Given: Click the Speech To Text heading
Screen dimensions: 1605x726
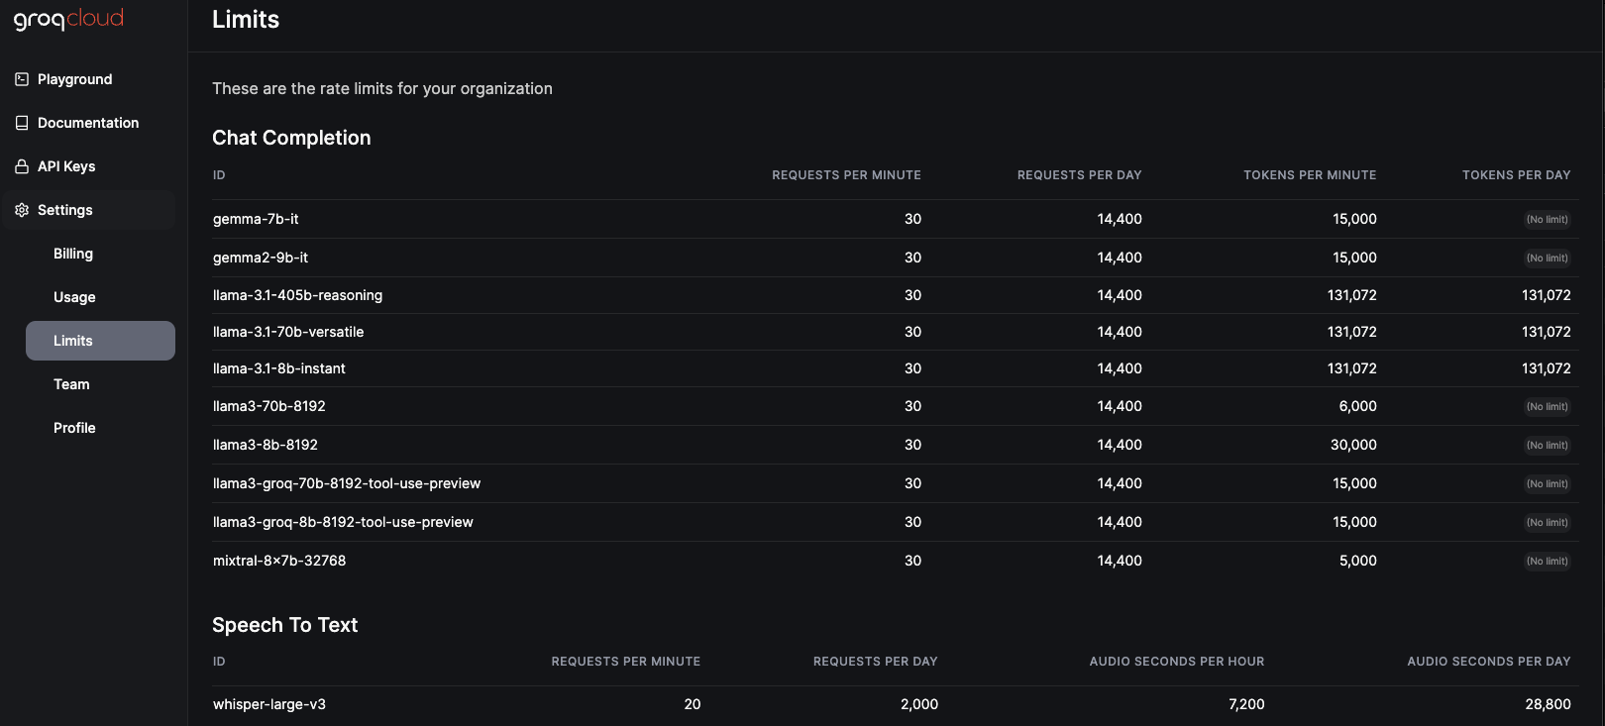Looking at the screenshot, I should point(284,625).
